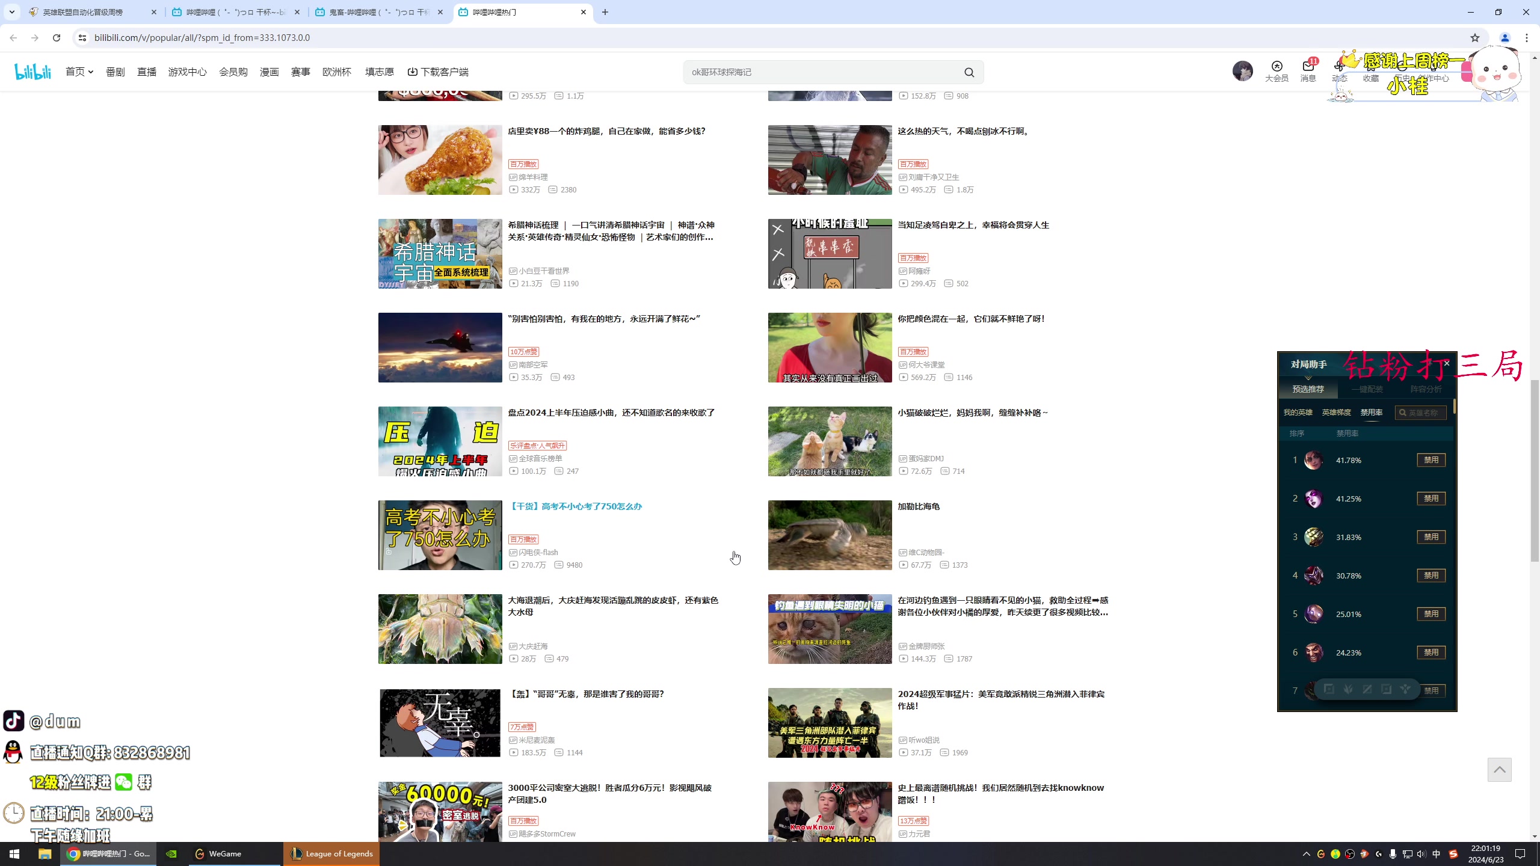
Task: Select the 阵容分析 tab in 对局助手
Action: coord(1426,389)
